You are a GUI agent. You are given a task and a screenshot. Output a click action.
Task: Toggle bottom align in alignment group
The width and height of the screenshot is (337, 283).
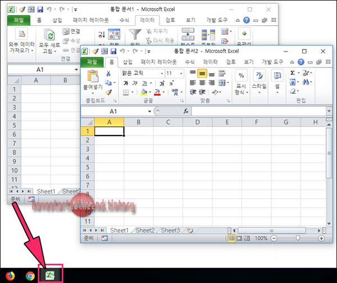pyautogui.click(x=212, y=74)
